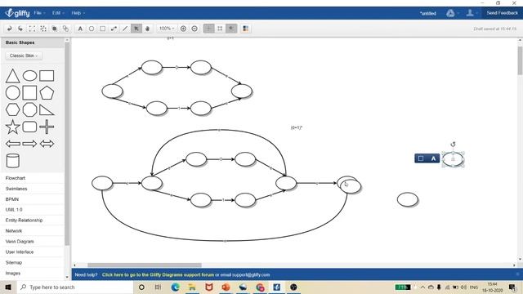The image size is (523, 294).
Task: Pick the rectangle shape from library
Action: 47,76
